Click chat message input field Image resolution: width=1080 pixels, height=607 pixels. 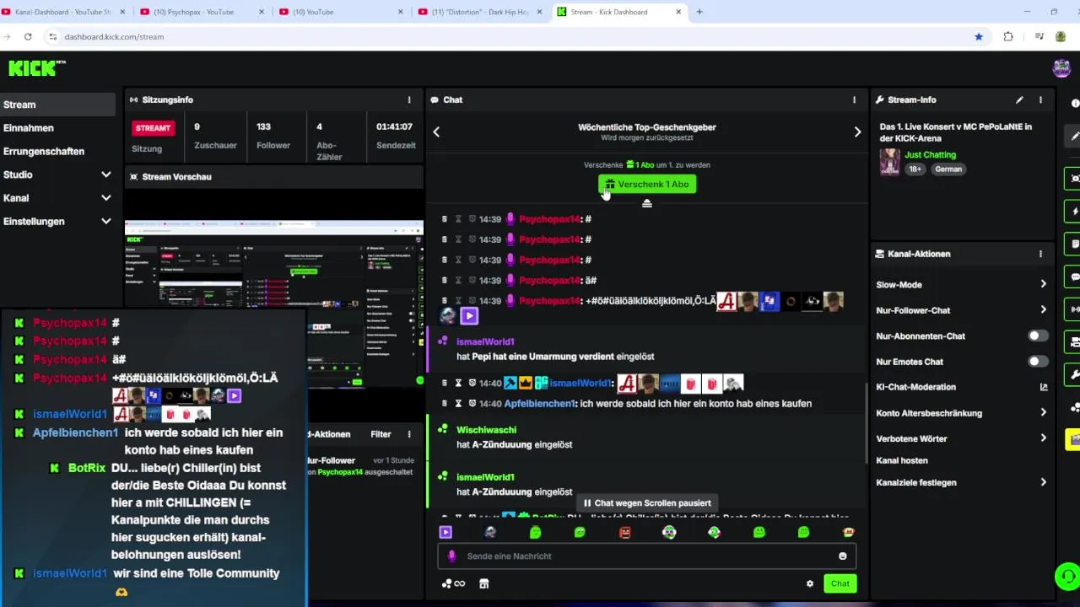click(647, 556)
